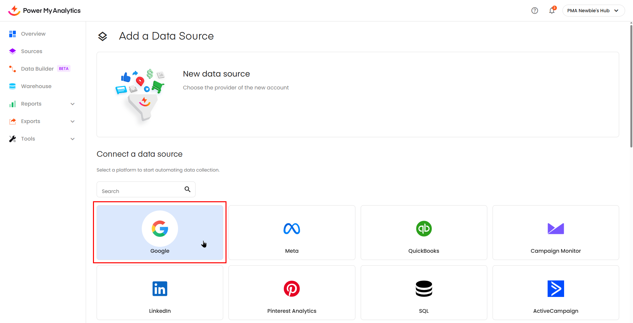
Task: Click the search magnifier icon
Action: pyautogui.click(x=187, y=189)
